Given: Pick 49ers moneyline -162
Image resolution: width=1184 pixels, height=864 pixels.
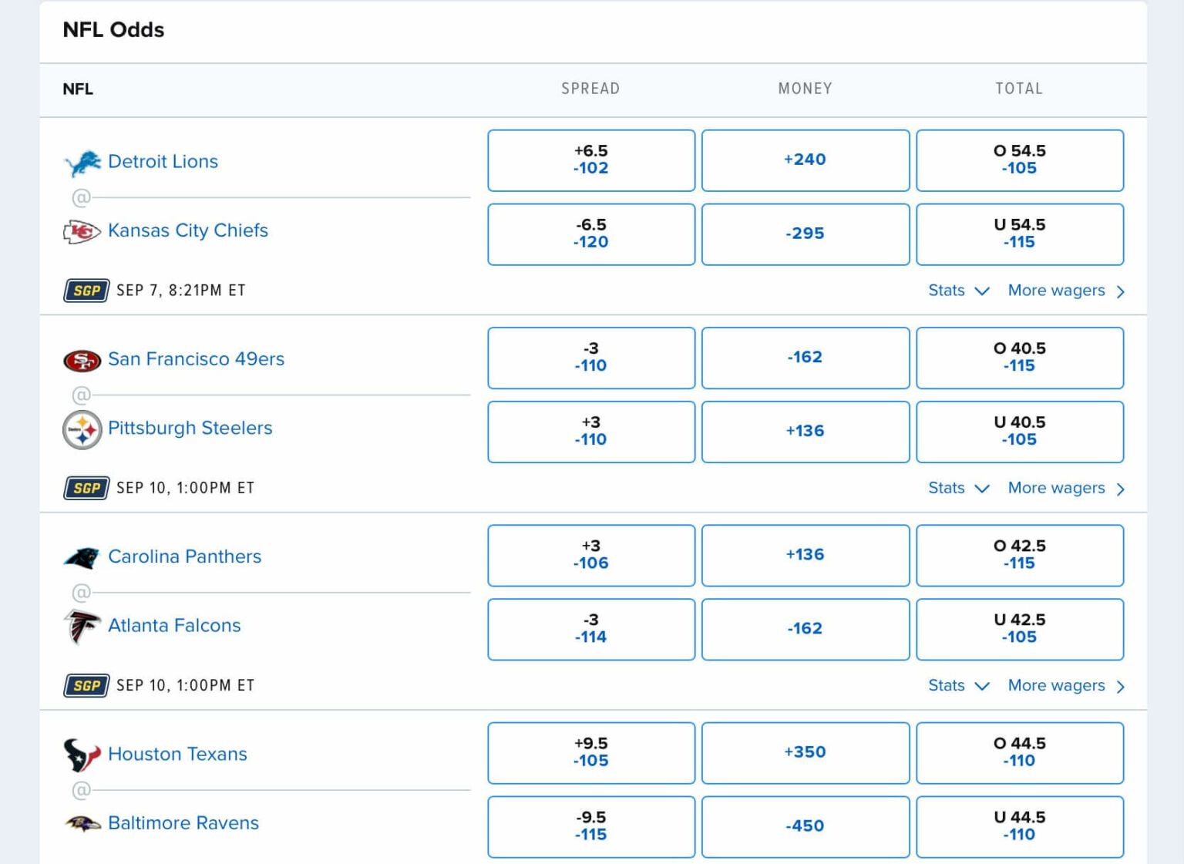Looking at the screenshot, I should [x=806, y=358].
